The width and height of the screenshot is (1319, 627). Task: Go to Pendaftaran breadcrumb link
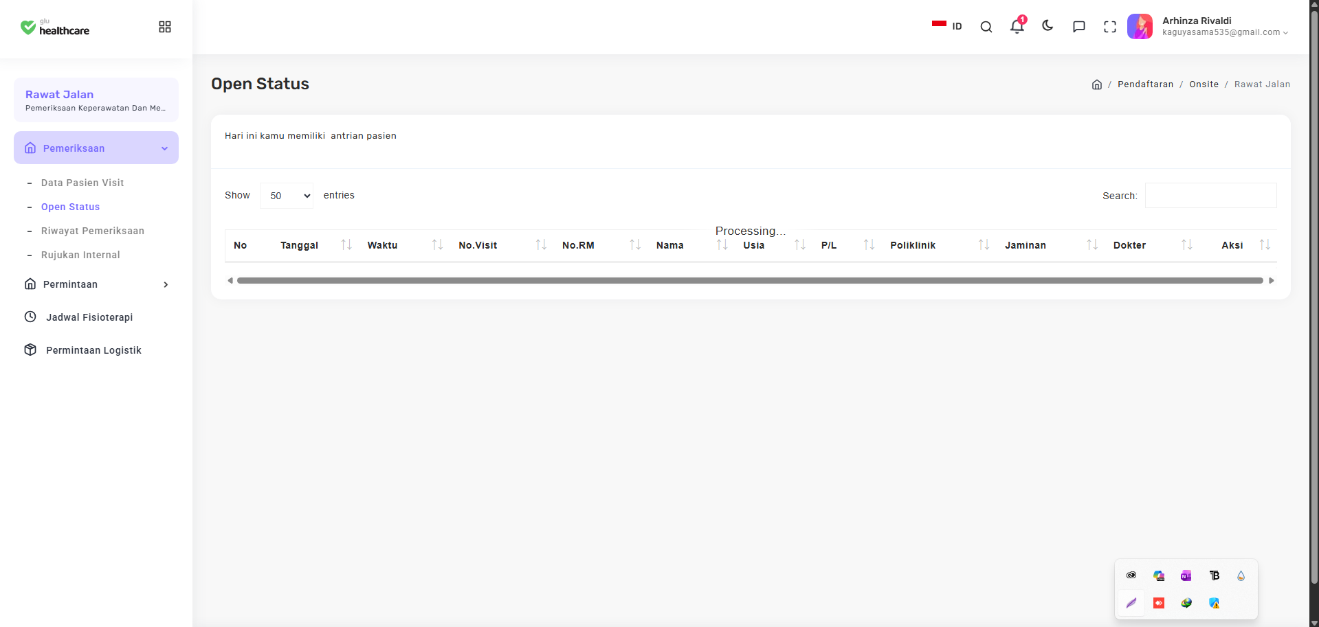pos(1145,84)
